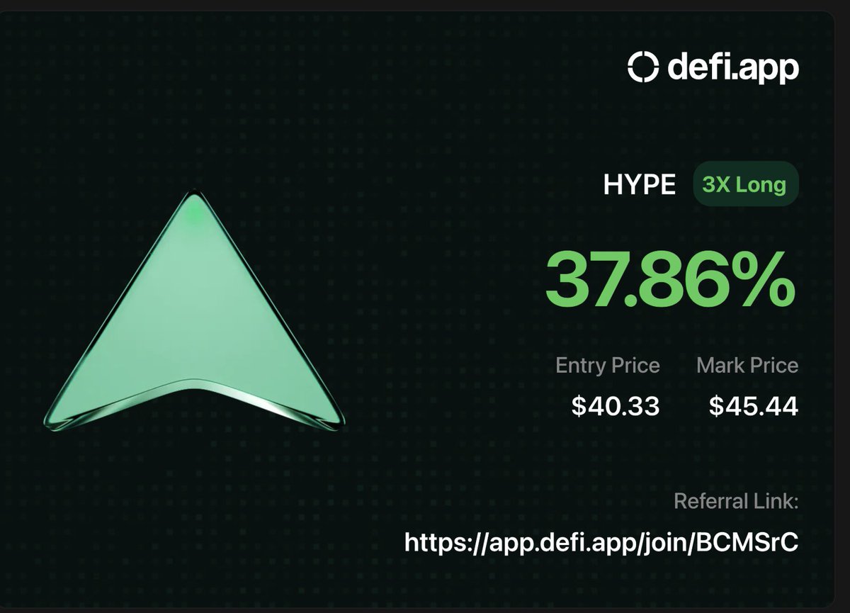Click the green upward arrow graphic
This screenshot has height=613, width=850.
coord(195,308)
